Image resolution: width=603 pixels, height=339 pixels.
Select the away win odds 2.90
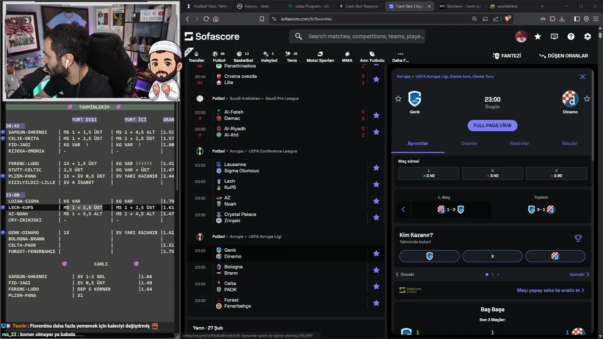[556, 173]
